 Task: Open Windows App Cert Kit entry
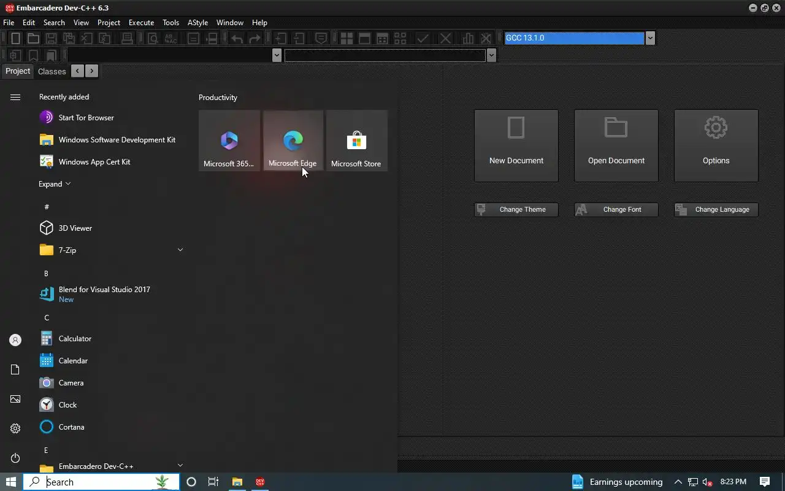tap(111, 162)
